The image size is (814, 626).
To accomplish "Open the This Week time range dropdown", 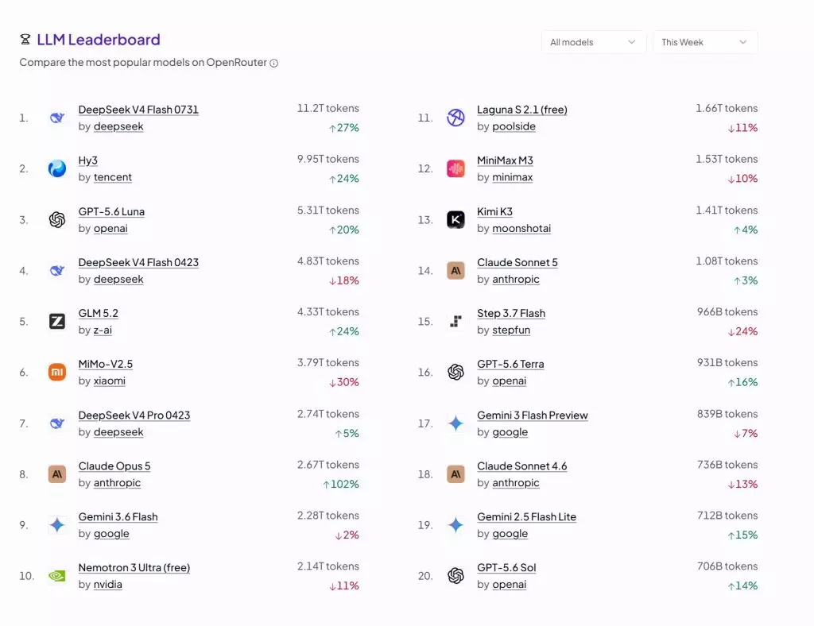I will pyautogui.click(x=705, y=42).
